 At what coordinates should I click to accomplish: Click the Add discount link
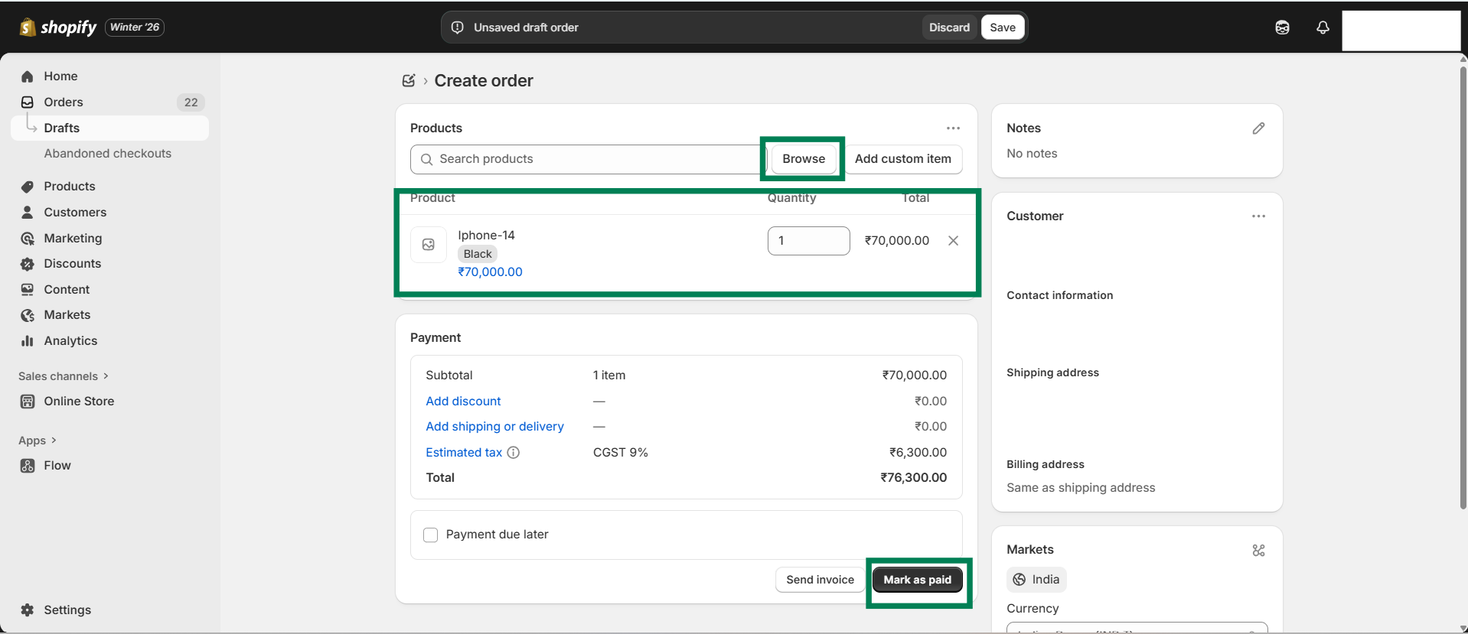click(463, 402)
